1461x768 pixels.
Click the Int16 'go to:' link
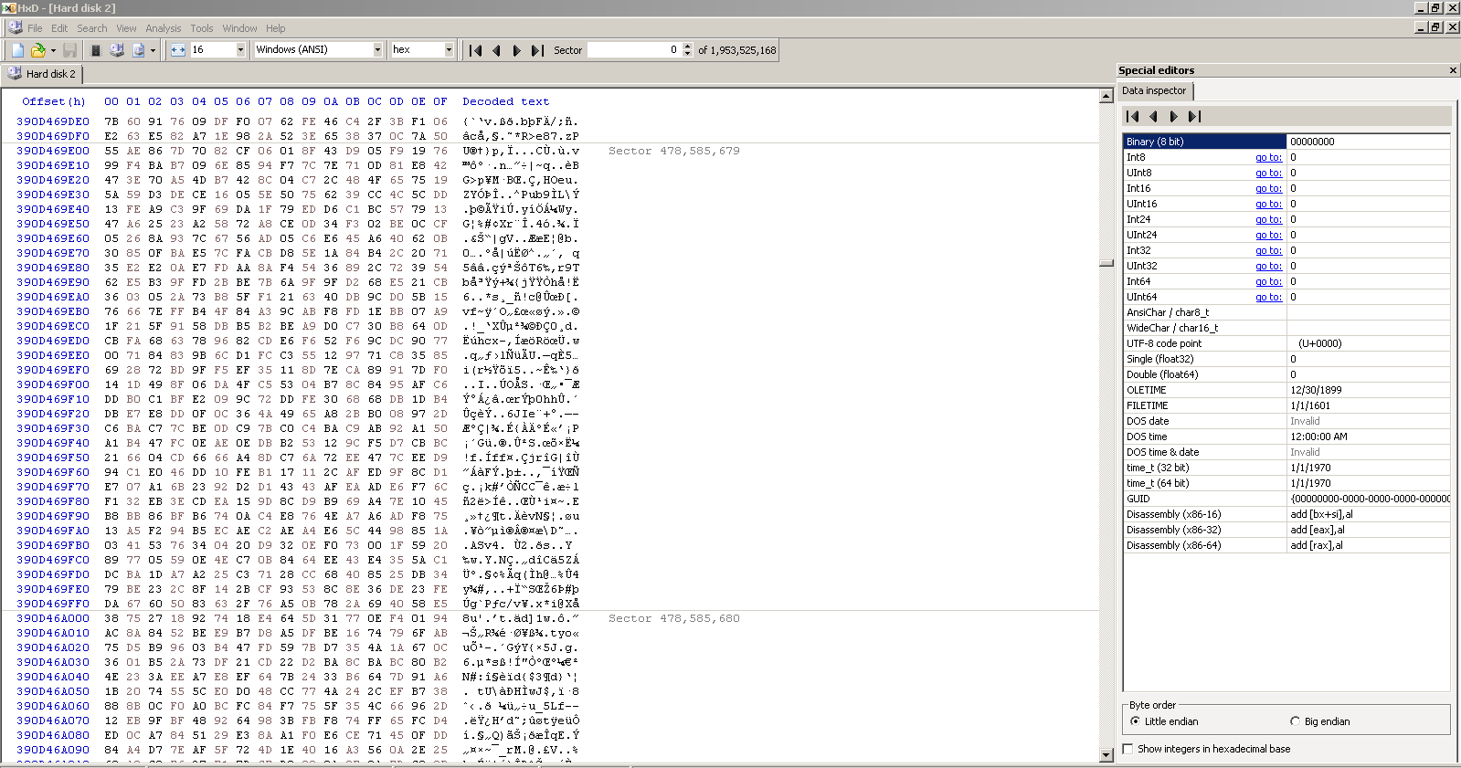(x=1268, y=188)
